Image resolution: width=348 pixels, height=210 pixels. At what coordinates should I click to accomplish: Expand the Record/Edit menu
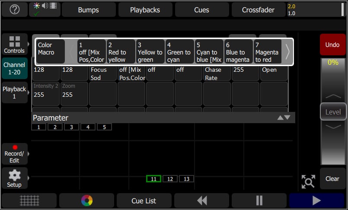pos(15,153)
